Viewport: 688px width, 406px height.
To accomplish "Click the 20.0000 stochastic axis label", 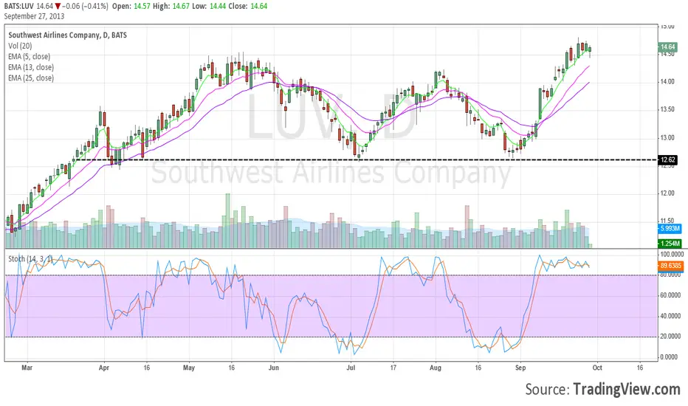I will 670,336.
